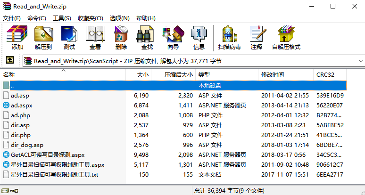Select the dir_dog.asp file name

point(27,145)
